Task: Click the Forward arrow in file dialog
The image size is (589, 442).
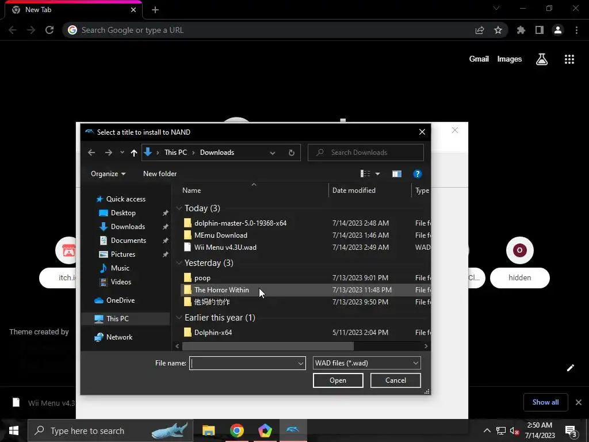Action: [x=109, y=153]
